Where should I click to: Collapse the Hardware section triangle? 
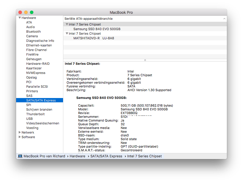coord(20,18)
